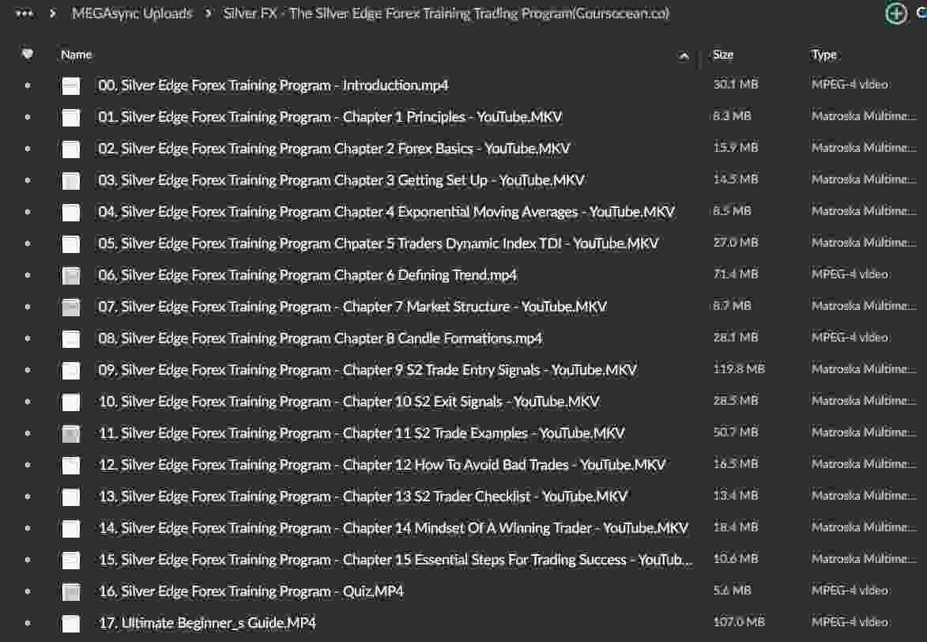Toggle the selection dot beside Introduction.mp4
The image size is (927, 642).
[x=29, y=85]
